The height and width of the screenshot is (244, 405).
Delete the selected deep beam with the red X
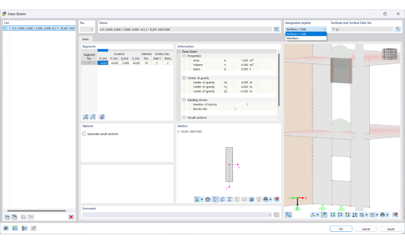pyautogui.click(x=71, y=217)
